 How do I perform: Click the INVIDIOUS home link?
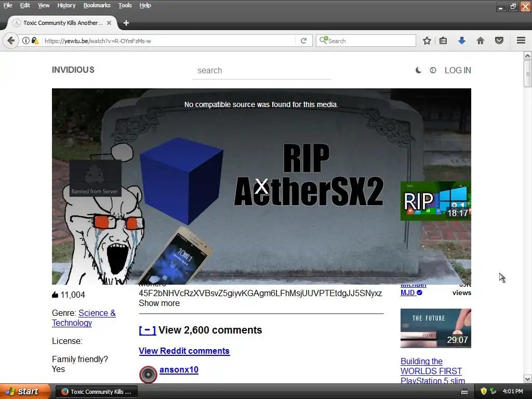click(x=73, y=70)
